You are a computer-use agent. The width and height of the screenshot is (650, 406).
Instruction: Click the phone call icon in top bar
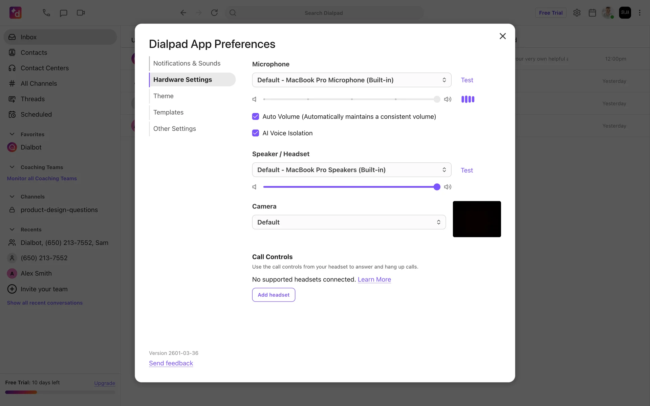pyautogui.click(x=46, y=13)
